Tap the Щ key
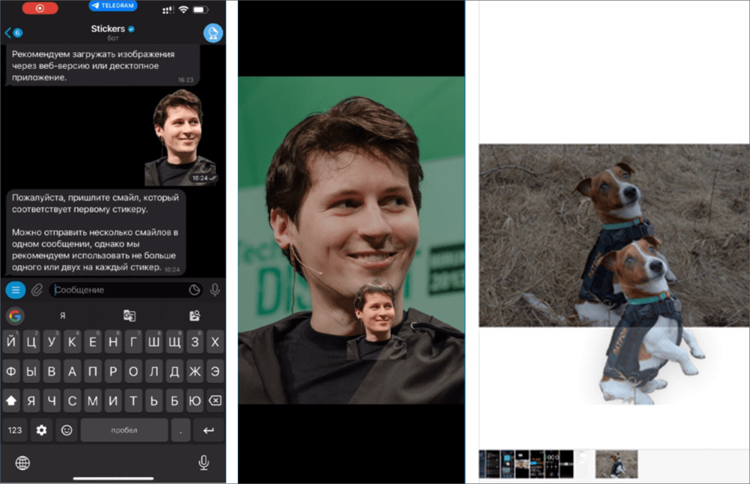The width and height of the screenshot is (750, 484). click(174, 342)
